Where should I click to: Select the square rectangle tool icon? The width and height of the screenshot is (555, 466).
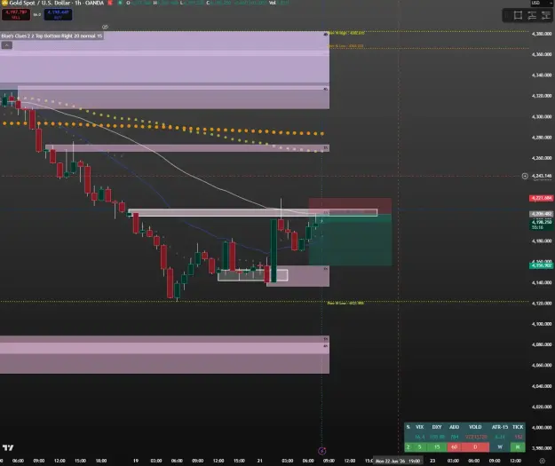[518, 15]
